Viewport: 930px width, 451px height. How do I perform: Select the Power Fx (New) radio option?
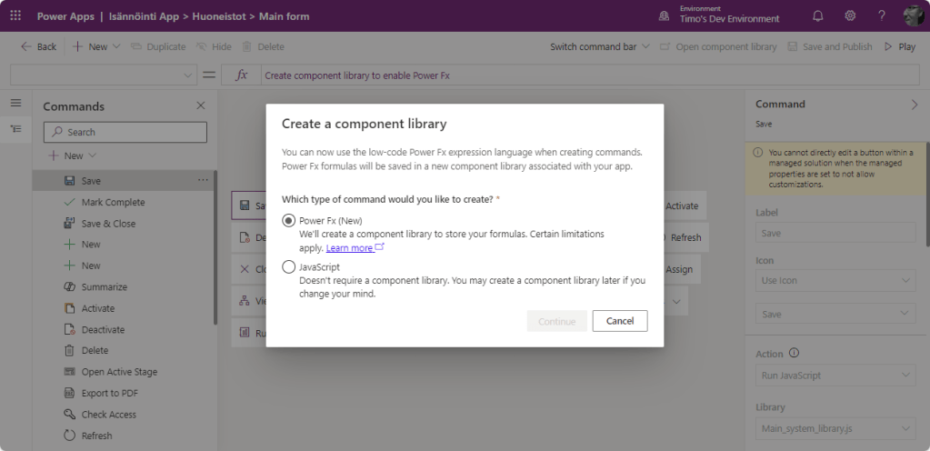[289, 221]
